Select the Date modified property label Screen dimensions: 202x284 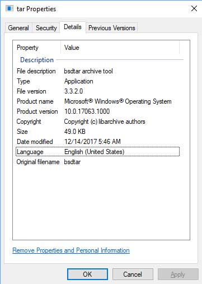coord(35,142)
